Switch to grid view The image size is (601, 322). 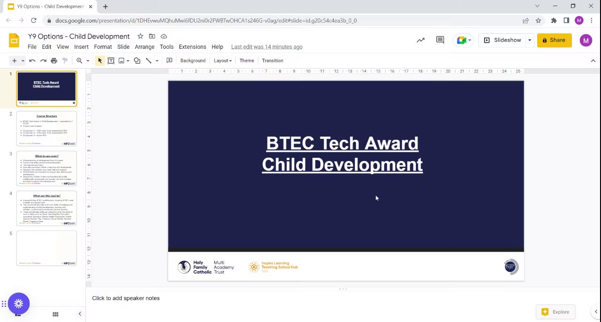point(55,314)
